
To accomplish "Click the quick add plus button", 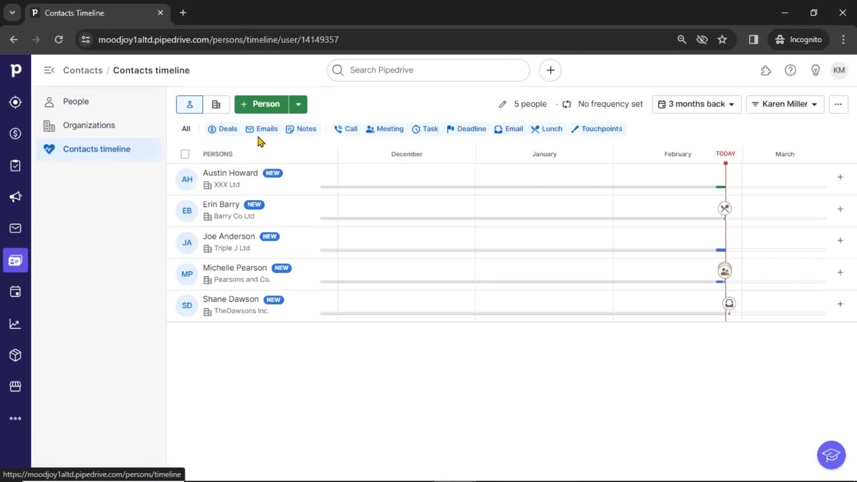I will point(550,70).
